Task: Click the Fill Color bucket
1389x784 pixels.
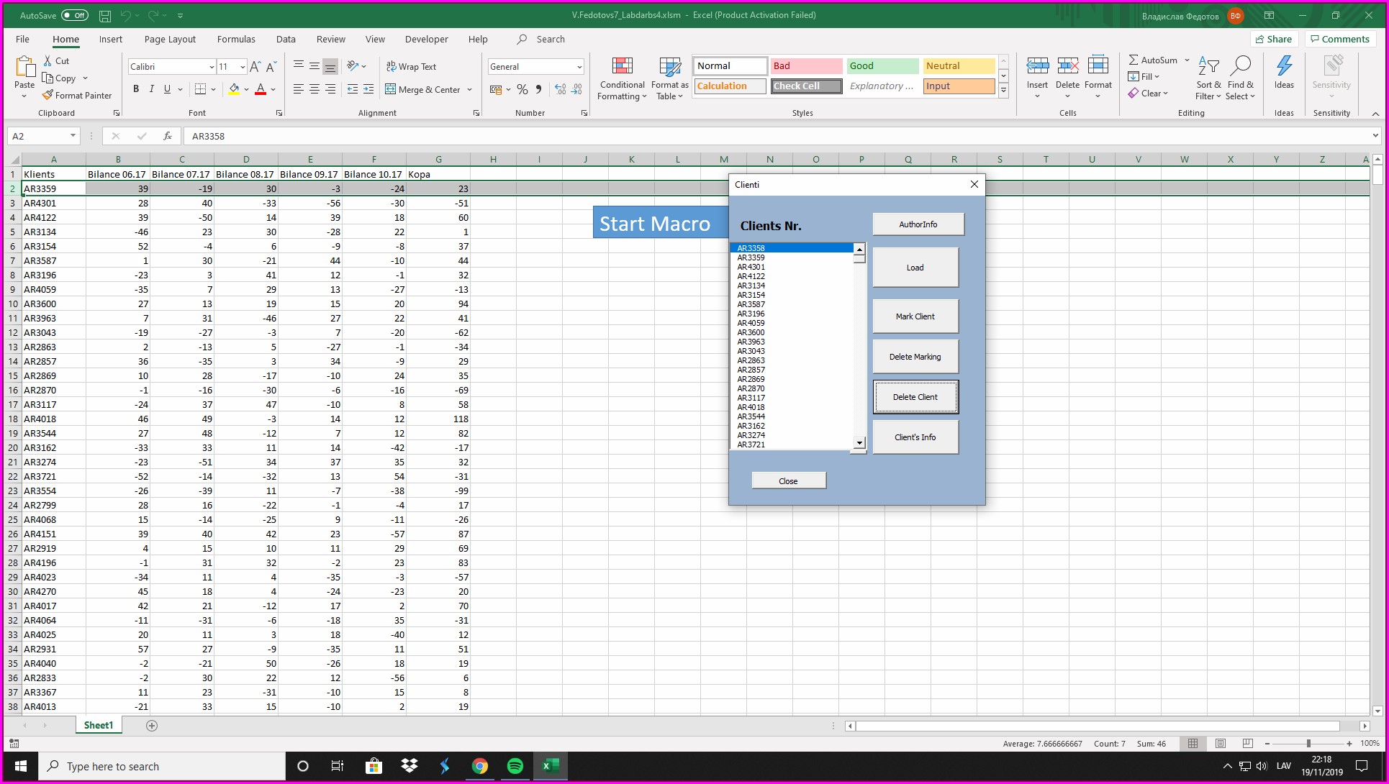Action: click(234, 89)
